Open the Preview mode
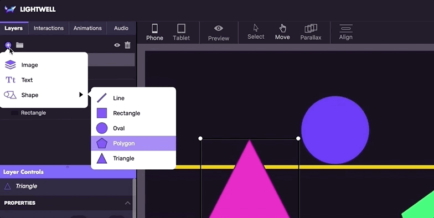 [218, 33]
